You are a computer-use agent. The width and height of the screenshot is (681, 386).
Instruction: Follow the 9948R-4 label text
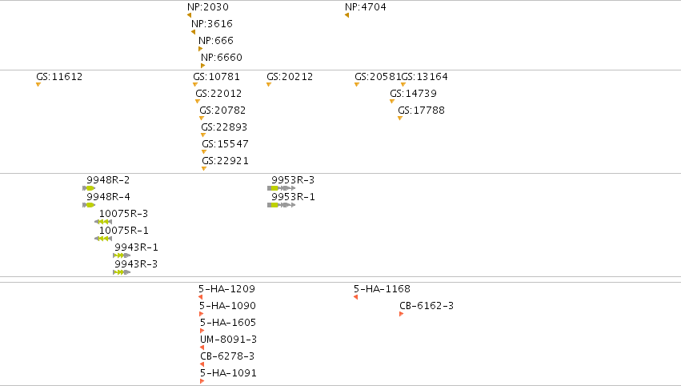point(108,197)
